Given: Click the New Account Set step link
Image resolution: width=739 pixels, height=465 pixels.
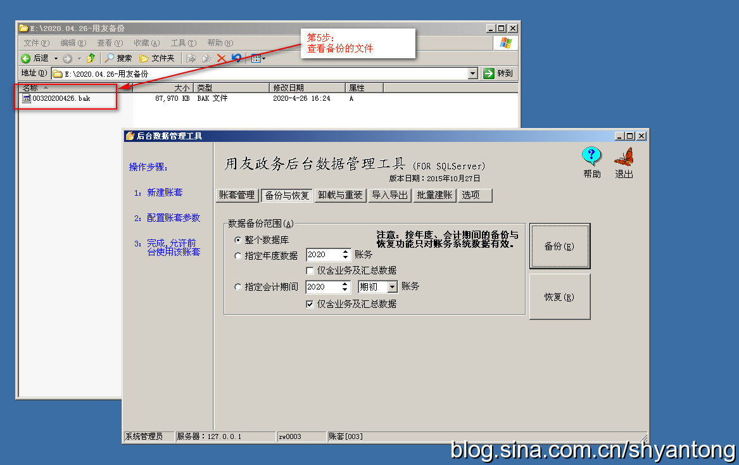Looking at the screenshot, I should click(165, 193).
